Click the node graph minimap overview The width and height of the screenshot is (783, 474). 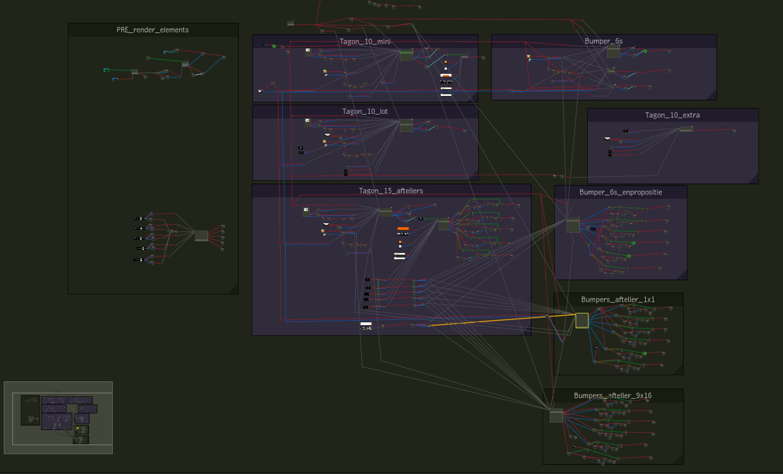(x=58, y=418)
